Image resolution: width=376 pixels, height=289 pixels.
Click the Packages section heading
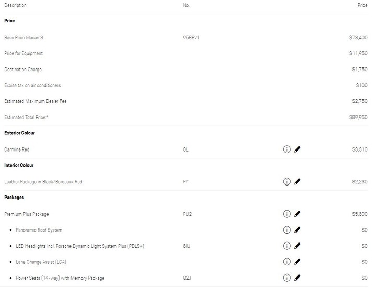14,198
